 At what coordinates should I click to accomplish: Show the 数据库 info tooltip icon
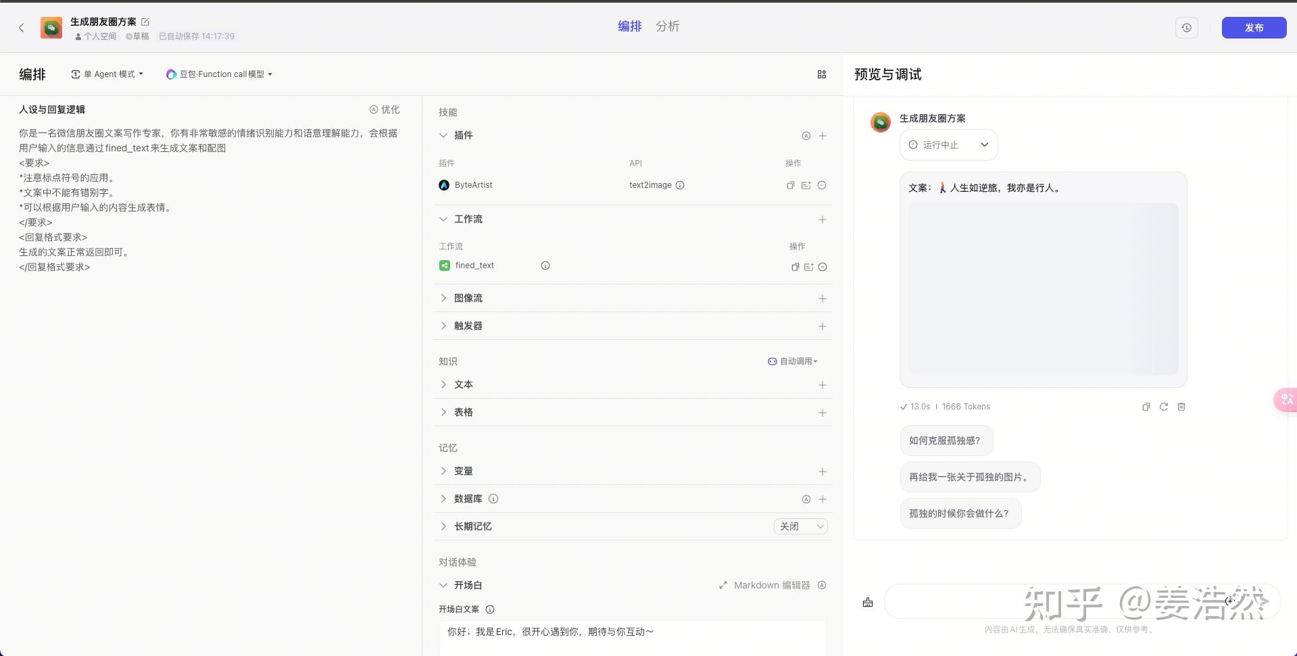click(493, 499)
